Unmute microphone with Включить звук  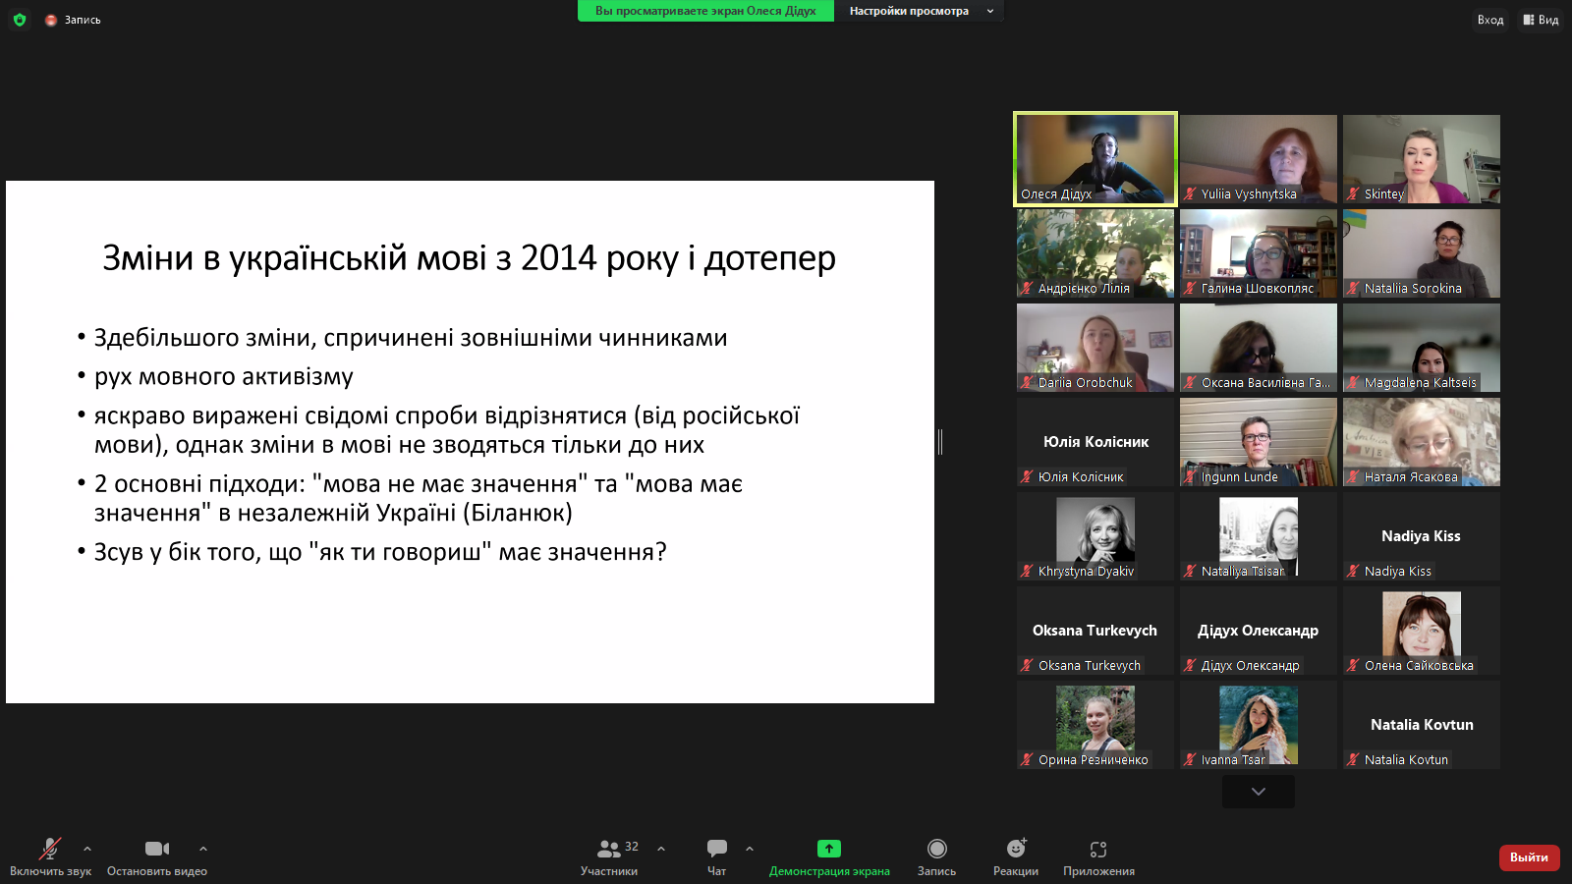pos(49,849)
